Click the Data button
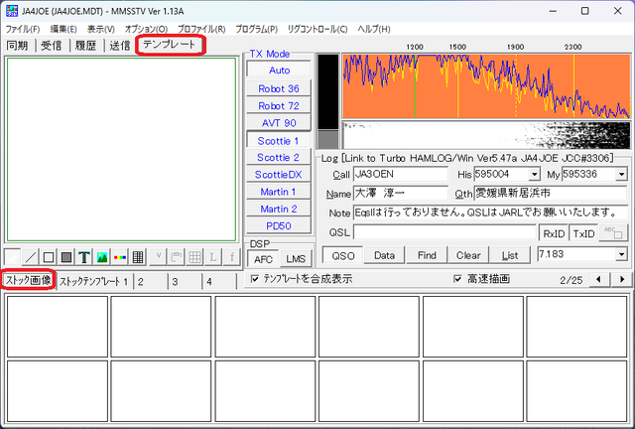Viewport: 635px width, 429px height. (384, 255)
